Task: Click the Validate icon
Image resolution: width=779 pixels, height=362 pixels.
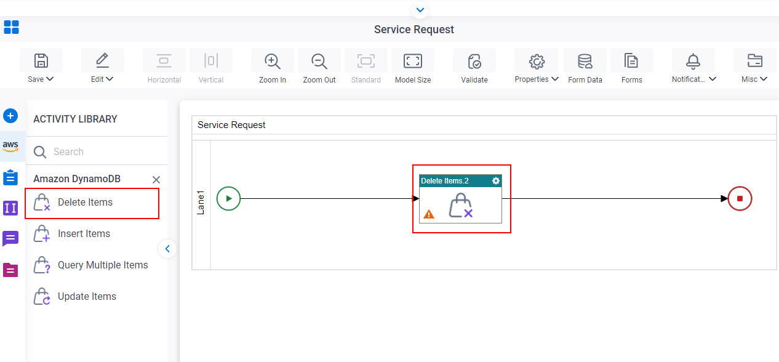Action: click(474, 60)
